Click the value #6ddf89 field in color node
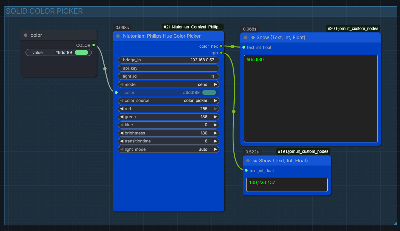This screenshot has height=231, width=400. click(59, 52)
